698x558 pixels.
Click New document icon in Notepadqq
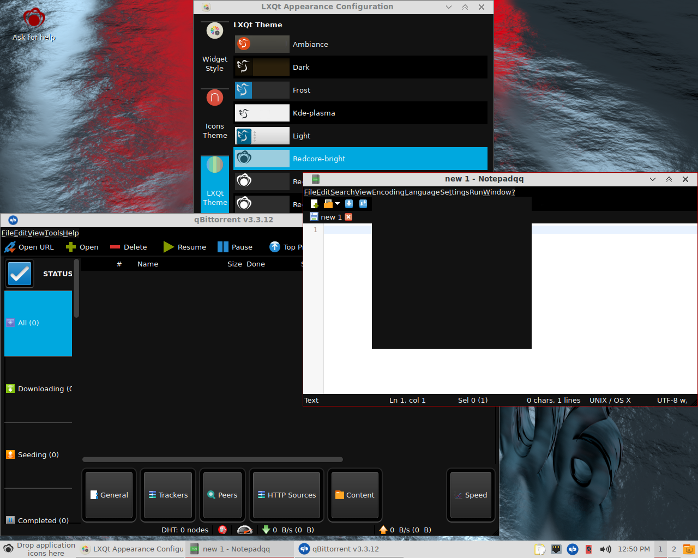pos(315,204)
